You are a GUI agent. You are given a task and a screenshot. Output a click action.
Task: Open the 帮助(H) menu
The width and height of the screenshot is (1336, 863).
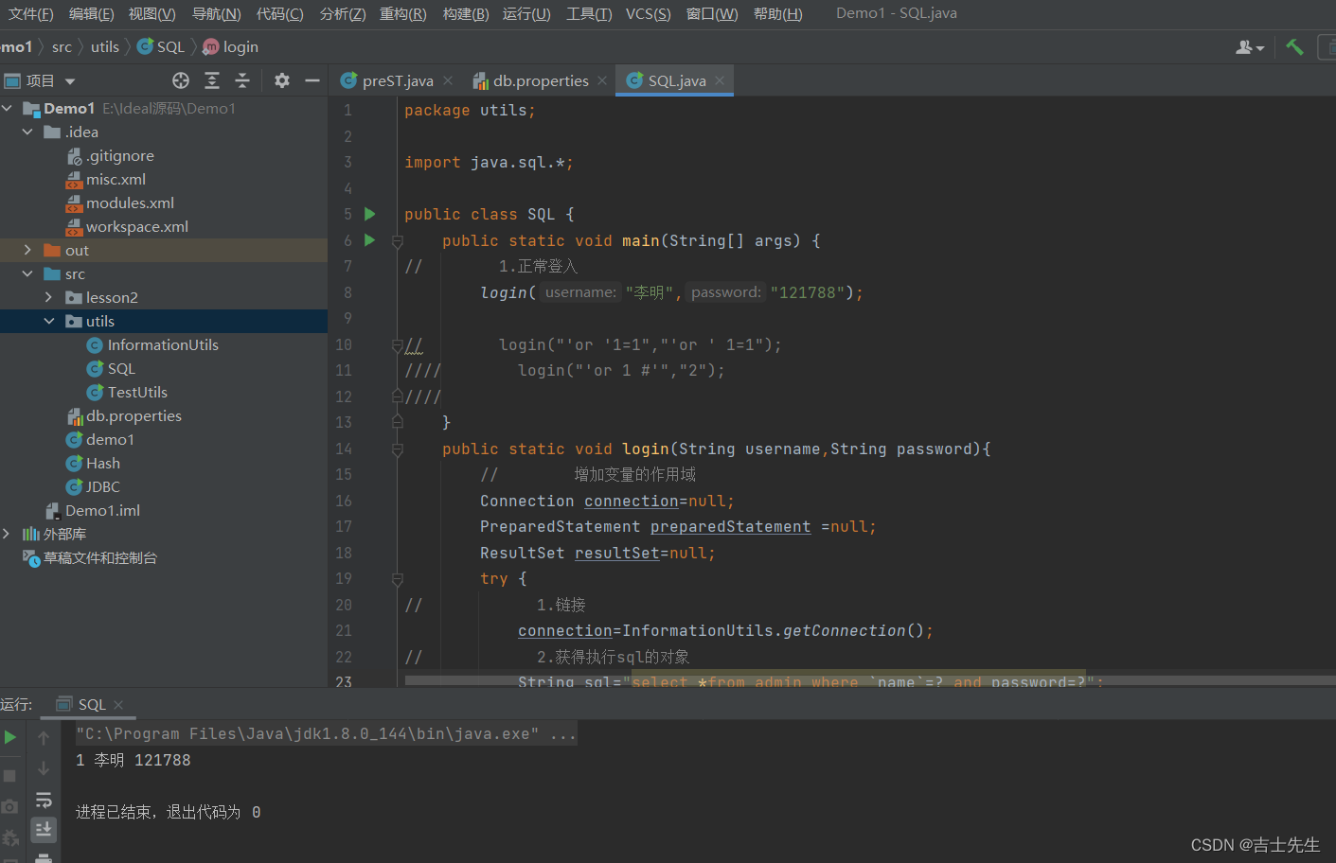pyautogui.click(x=777, y=13)
